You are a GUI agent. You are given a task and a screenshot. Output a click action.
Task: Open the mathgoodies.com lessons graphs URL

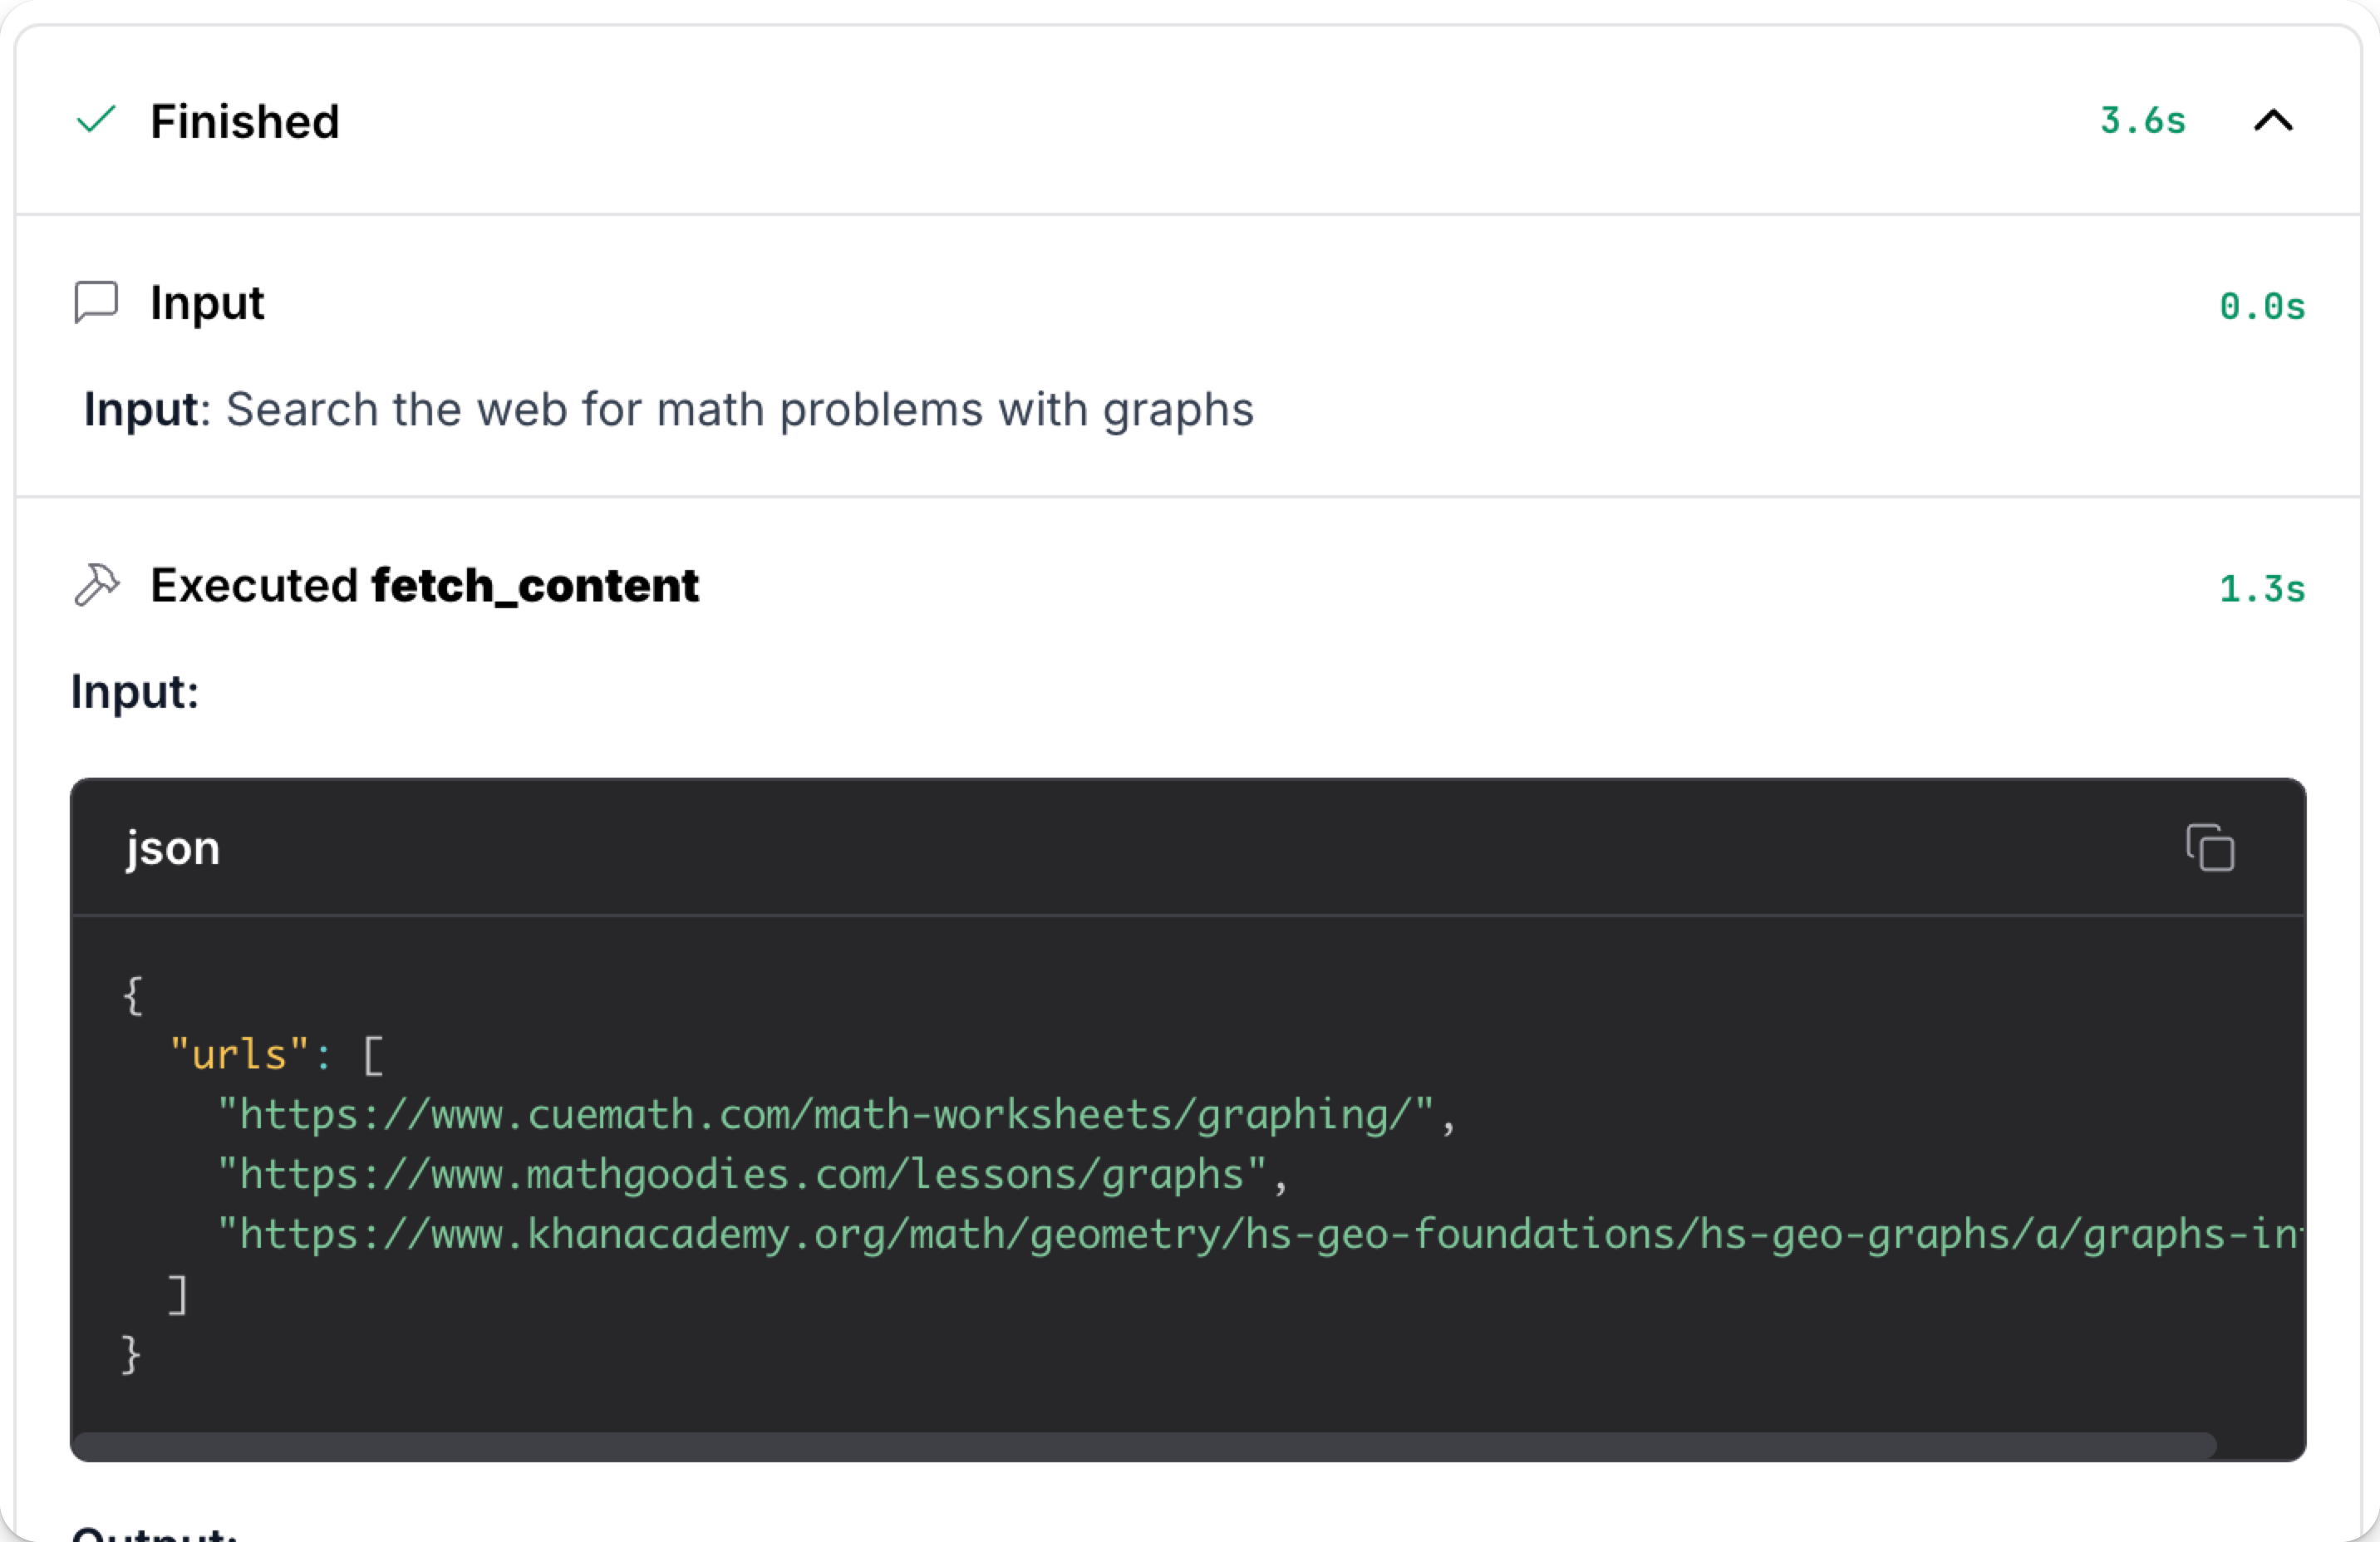click(x=742, y=1174)
